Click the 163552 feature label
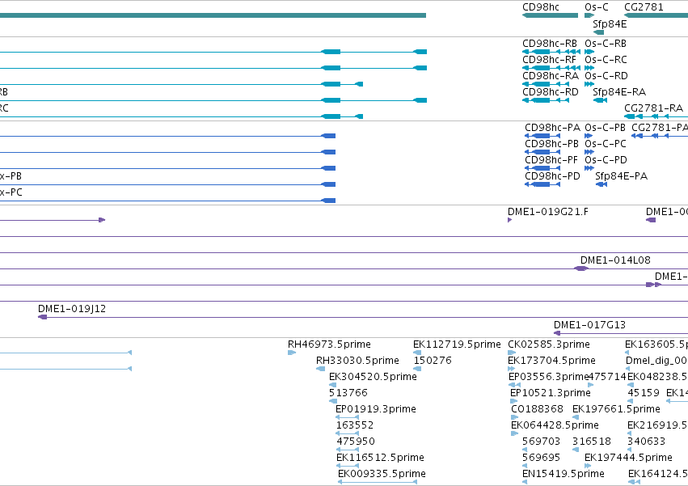Screen dimensions: 688x486 click(355, 425)
